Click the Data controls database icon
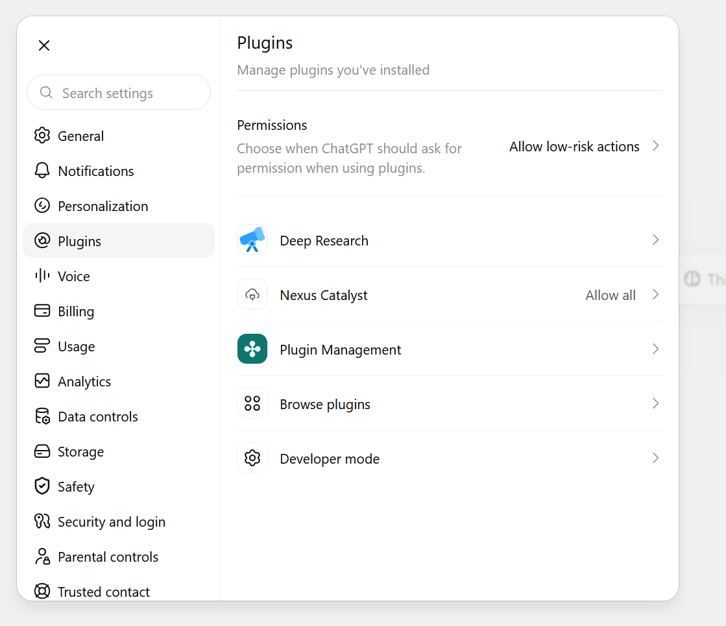This screenshot has height=626, width=726. (42, 416)
